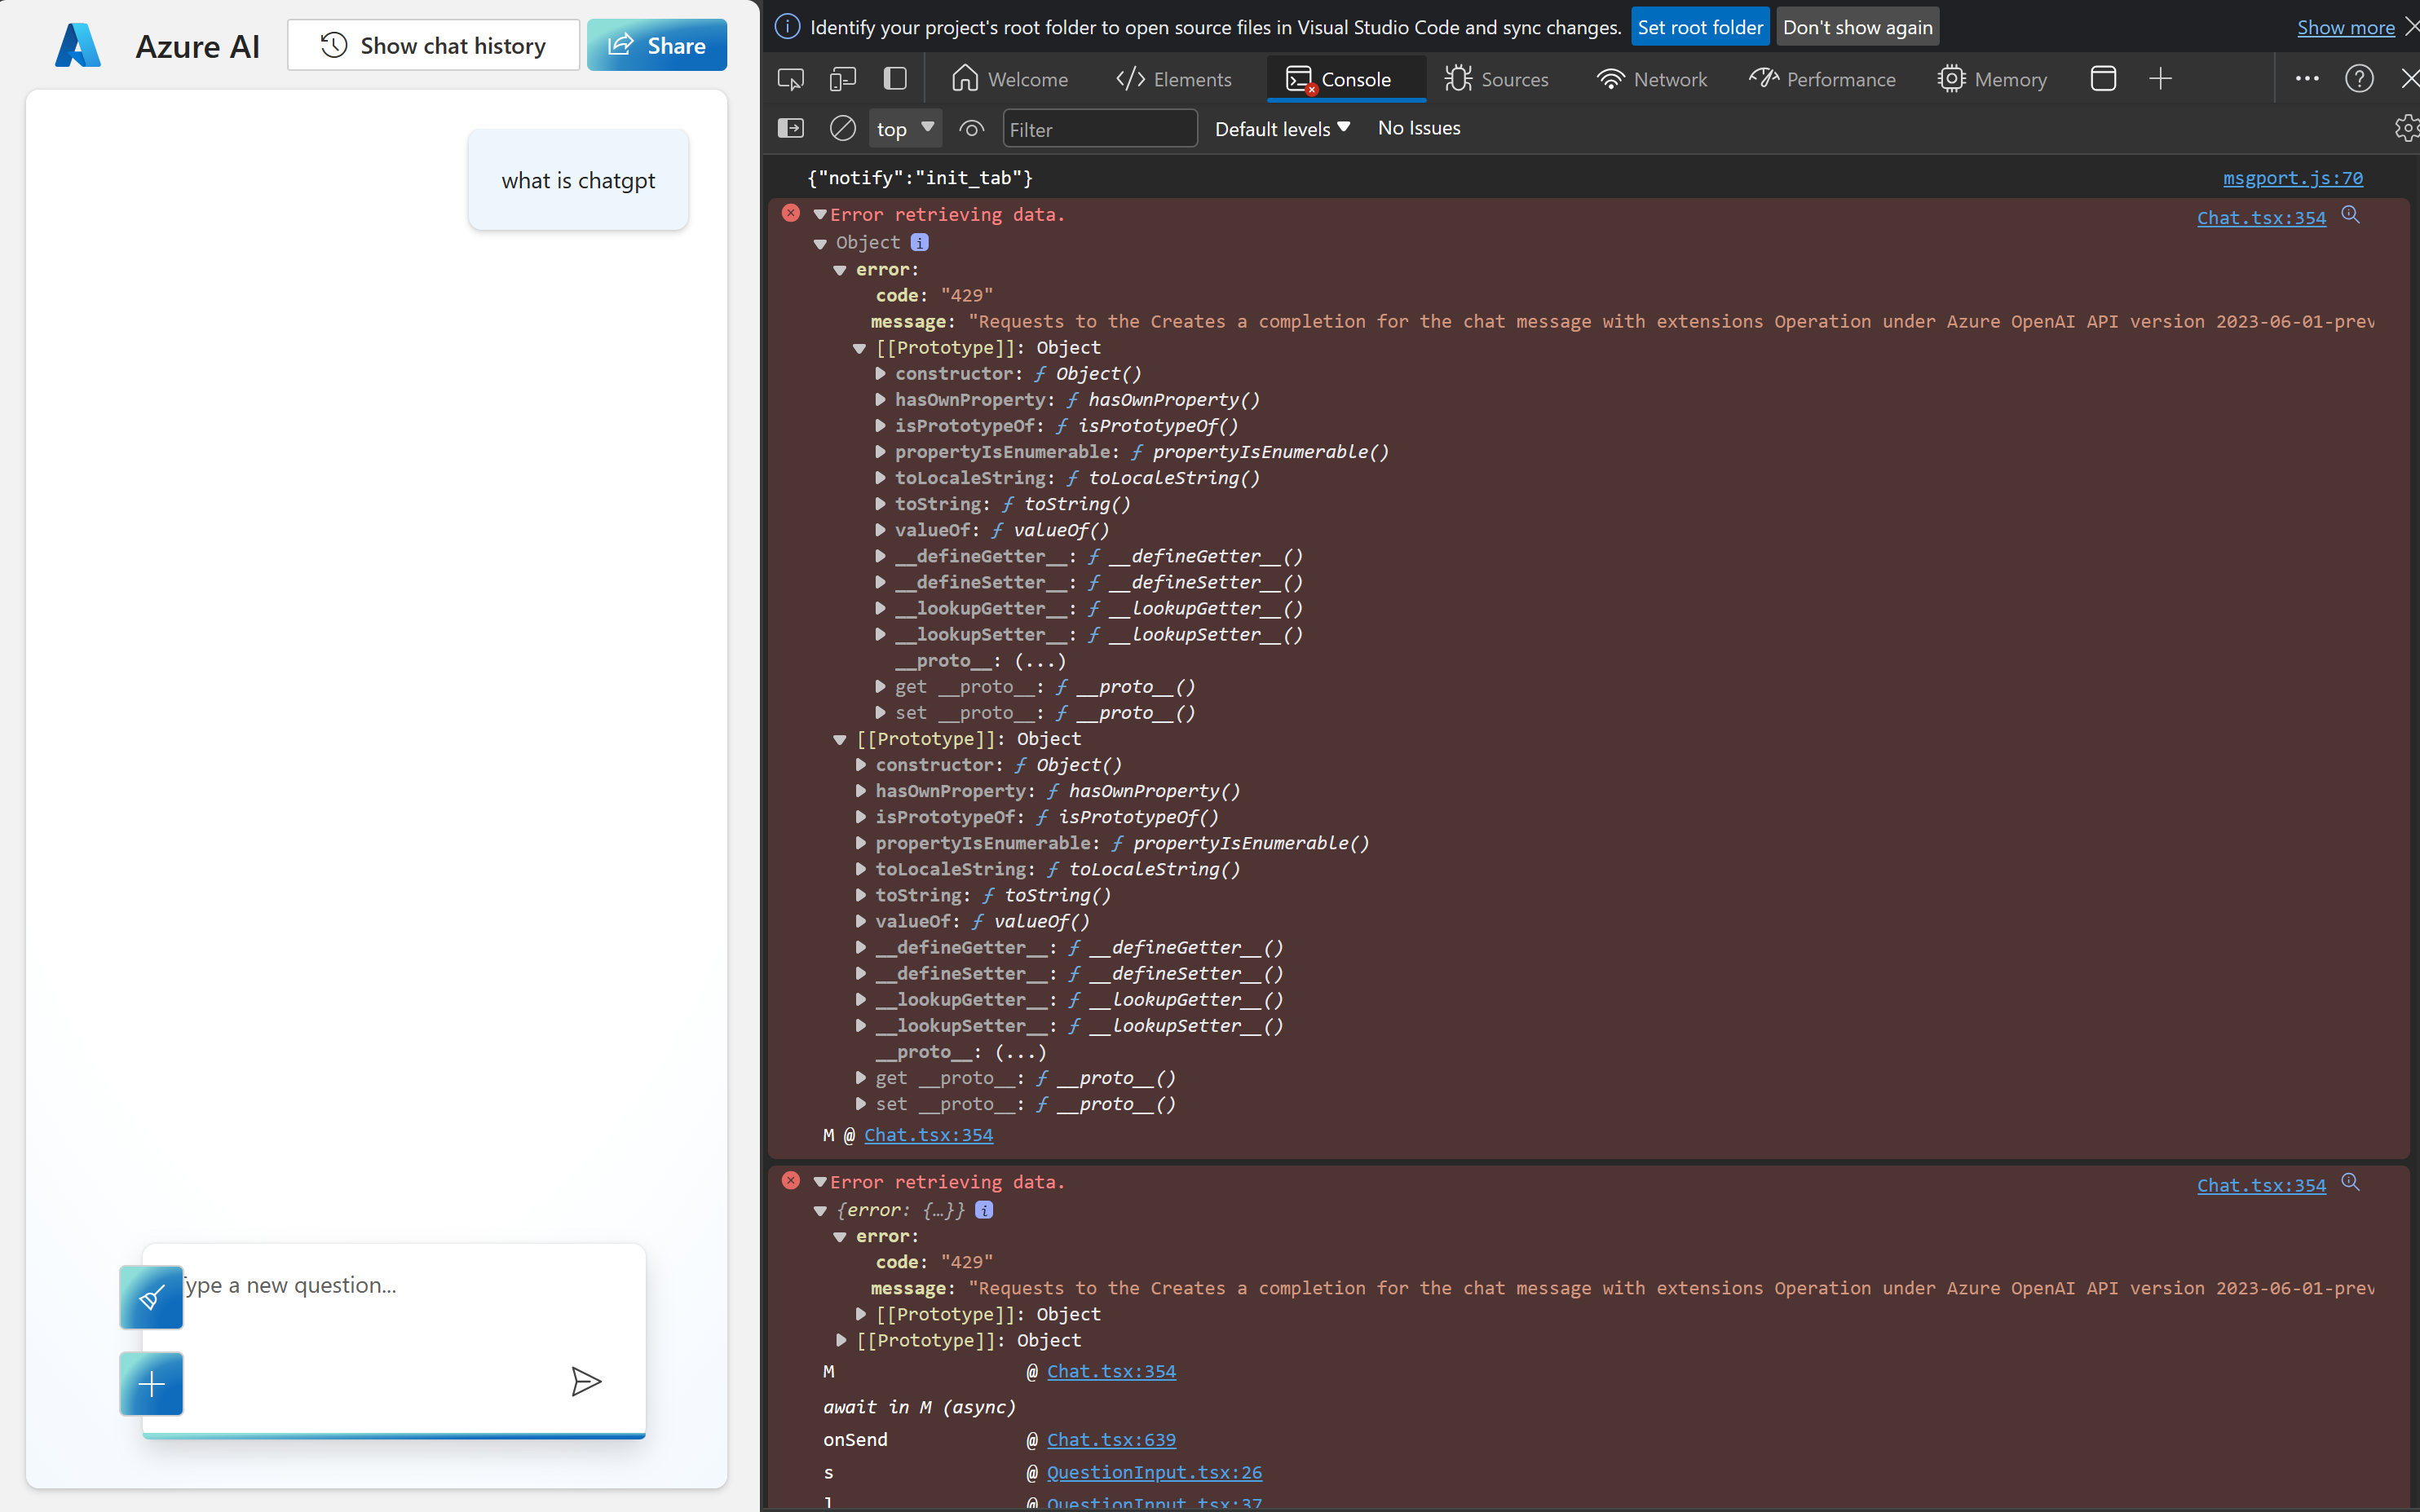This screenshot has height=1512, width=2420.
Task: Open the Default levels dropdown
Action: tap(1282, 128)
